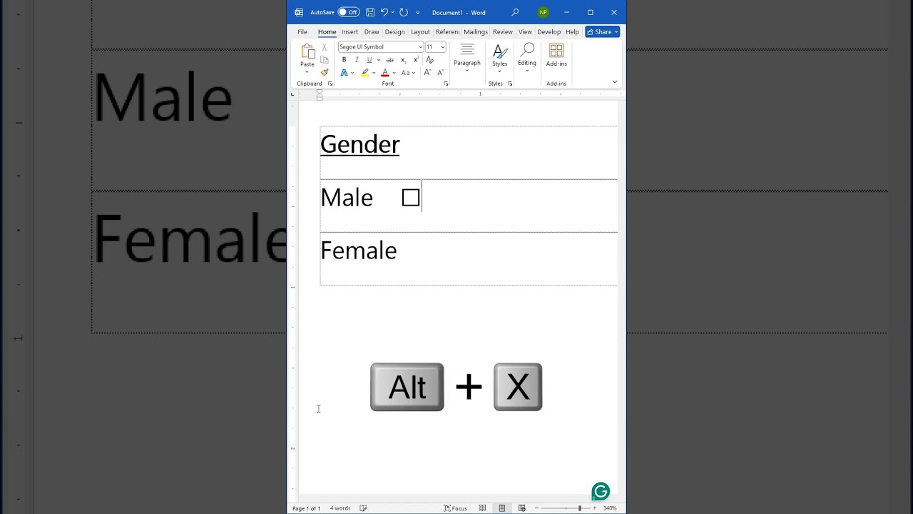Switch to the Draw tab
This screenshot has height=514, width=913.
[x=372, y=32]
